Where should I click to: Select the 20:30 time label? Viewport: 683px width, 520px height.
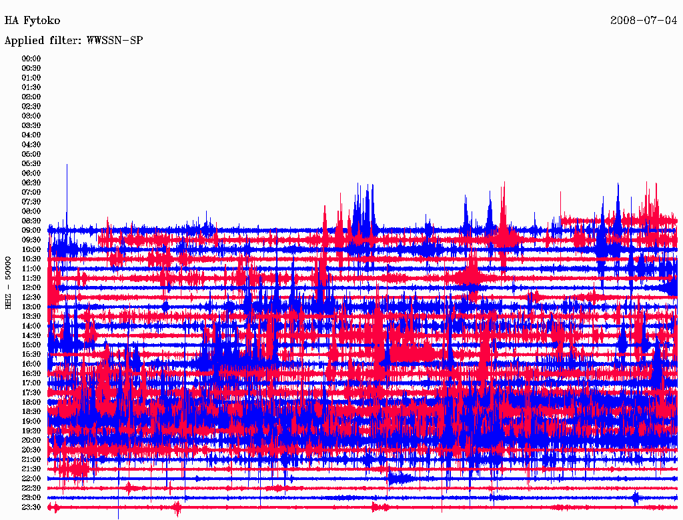pos(31,450)
